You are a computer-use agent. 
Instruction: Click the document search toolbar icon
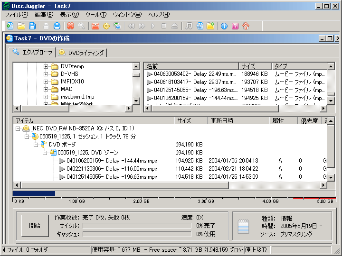pos(199,26)
